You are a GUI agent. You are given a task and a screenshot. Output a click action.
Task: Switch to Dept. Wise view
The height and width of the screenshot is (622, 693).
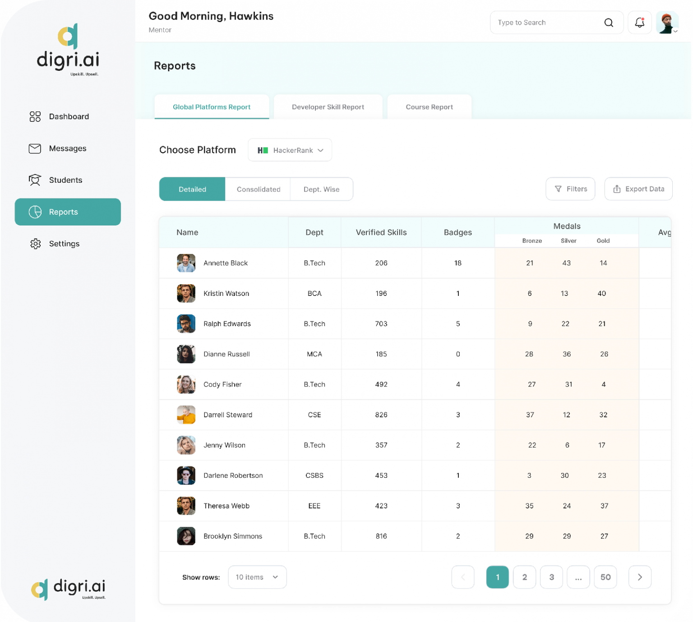(321, 189)
